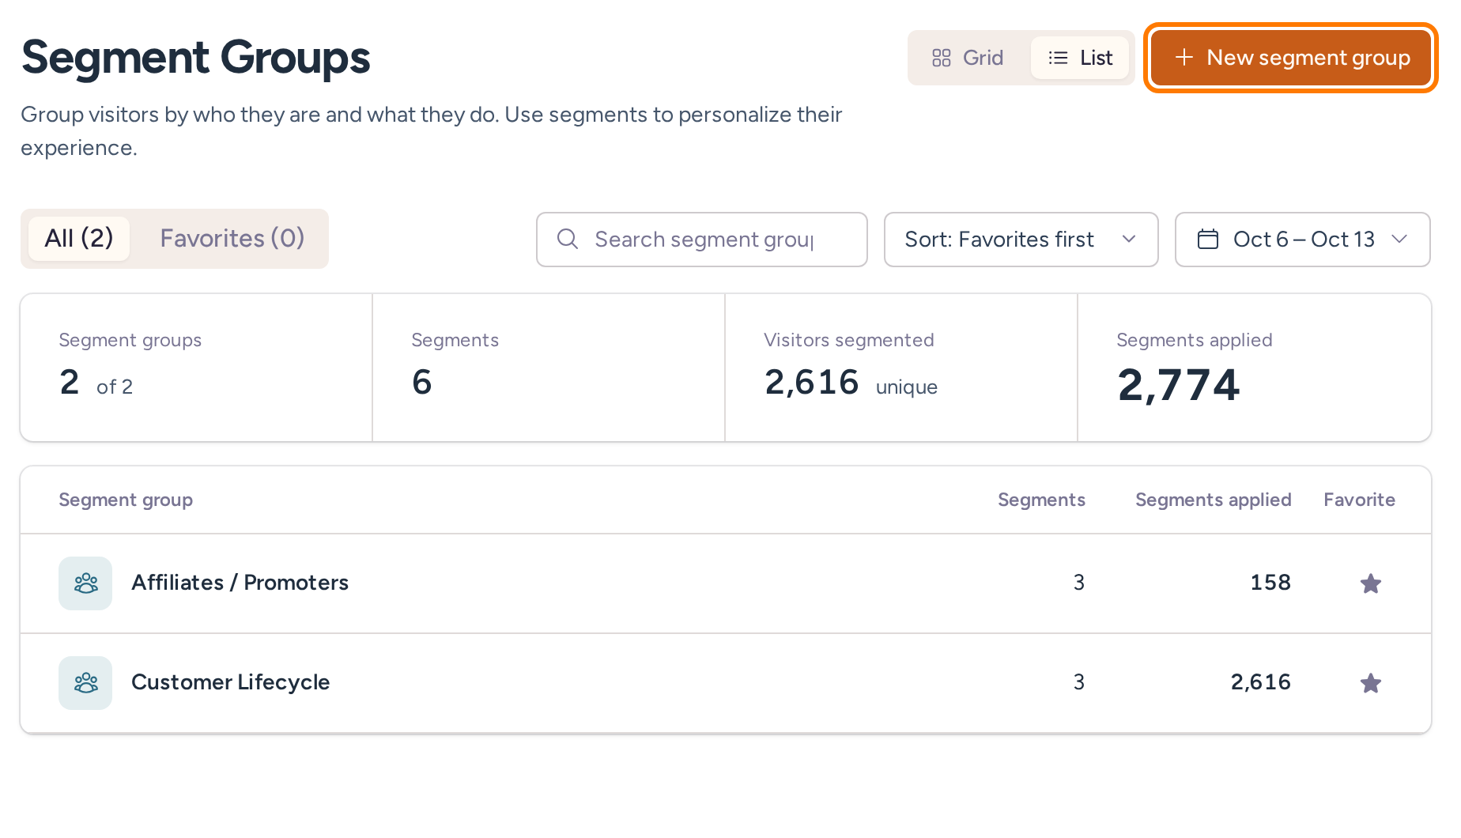The height and width of the screenshot is (838, 1461).
Task: Favorite the Customer Lifecycle group star
Action: click(x=1370, y=683)
